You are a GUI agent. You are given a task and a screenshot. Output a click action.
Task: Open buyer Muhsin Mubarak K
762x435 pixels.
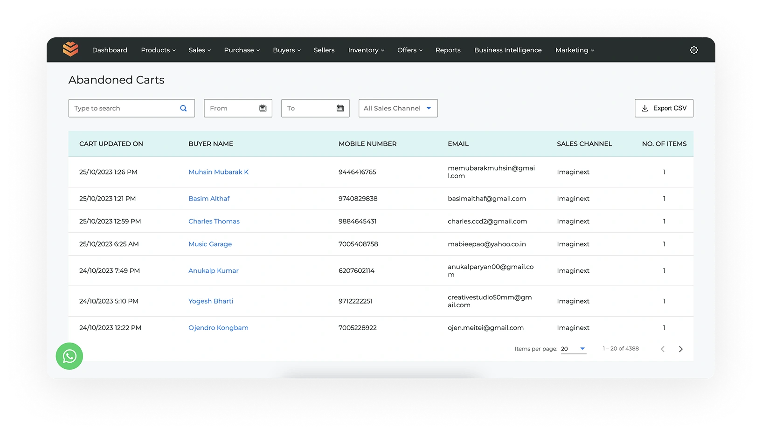click(x=219, y=172)
